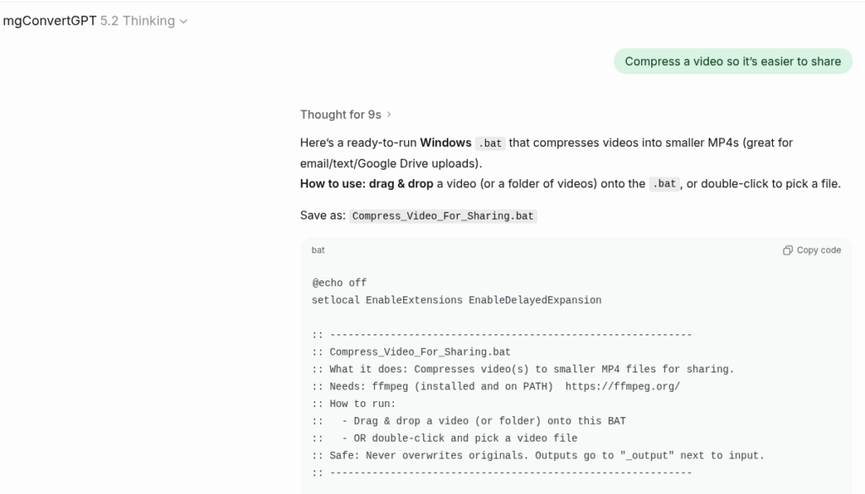Click the 'OR double-click and pick' comment line
Image resolution: width=865 pixels, height=494 pixels.
pyautogui.click(x=460, y=438)
